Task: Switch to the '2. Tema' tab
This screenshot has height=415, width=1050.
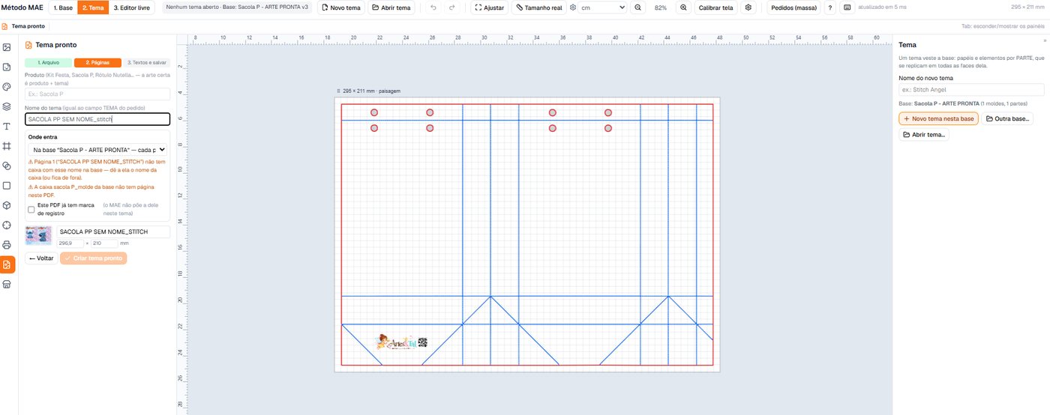Action: point(93,7)
